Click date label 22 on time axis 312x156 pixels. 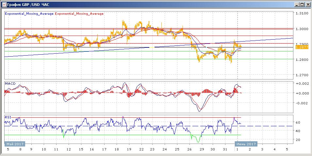141,149
